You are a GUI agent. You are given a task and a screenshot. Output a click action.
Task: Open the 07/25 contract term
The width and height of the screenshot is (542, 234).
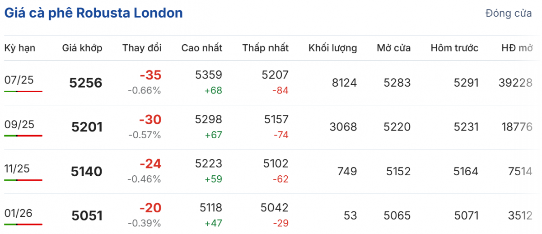19,80
